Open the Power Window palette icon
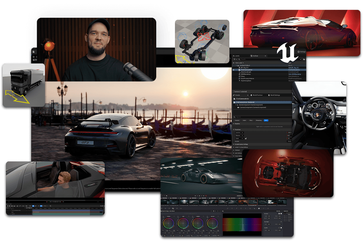 [241, 208]
